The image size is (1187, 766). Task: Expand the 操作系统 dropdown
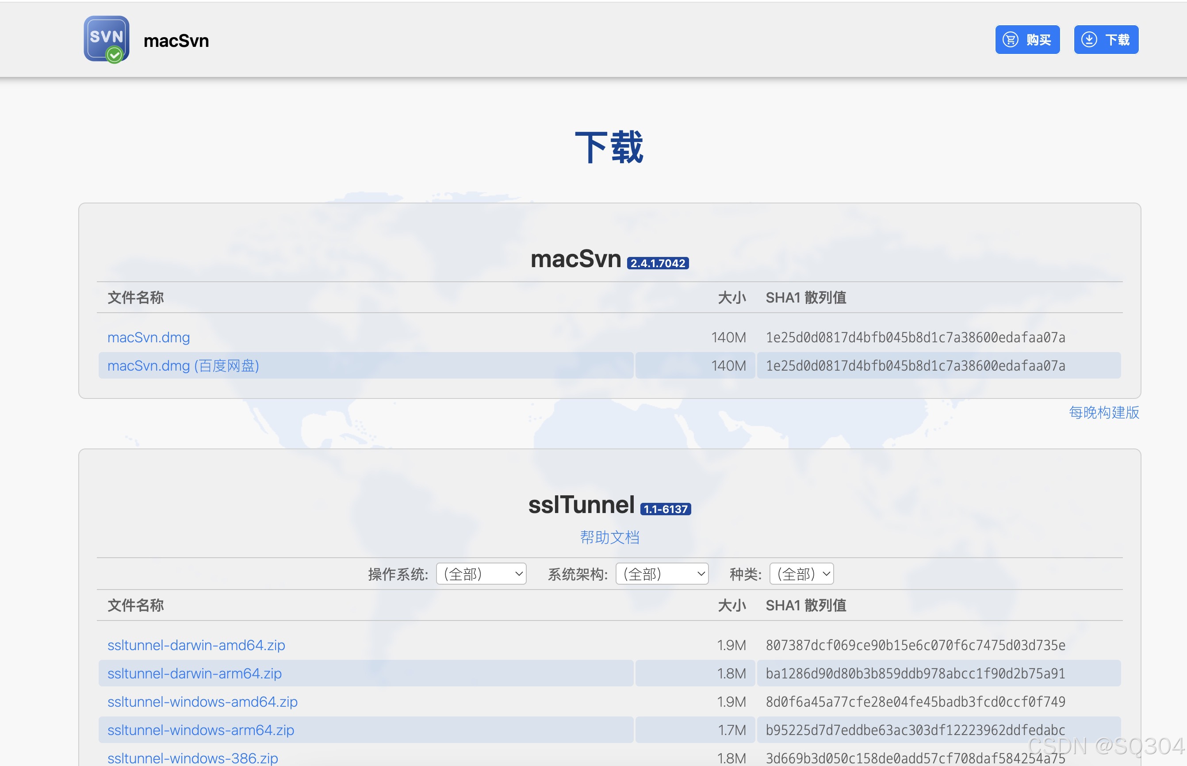481,574
